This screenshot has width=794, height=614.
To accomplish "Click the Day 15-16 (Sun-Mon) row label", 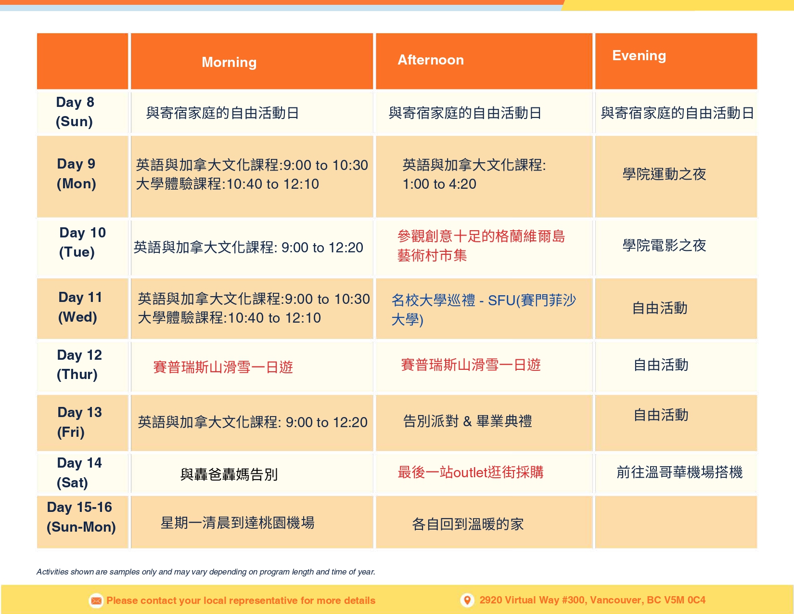I will point(81,517).
